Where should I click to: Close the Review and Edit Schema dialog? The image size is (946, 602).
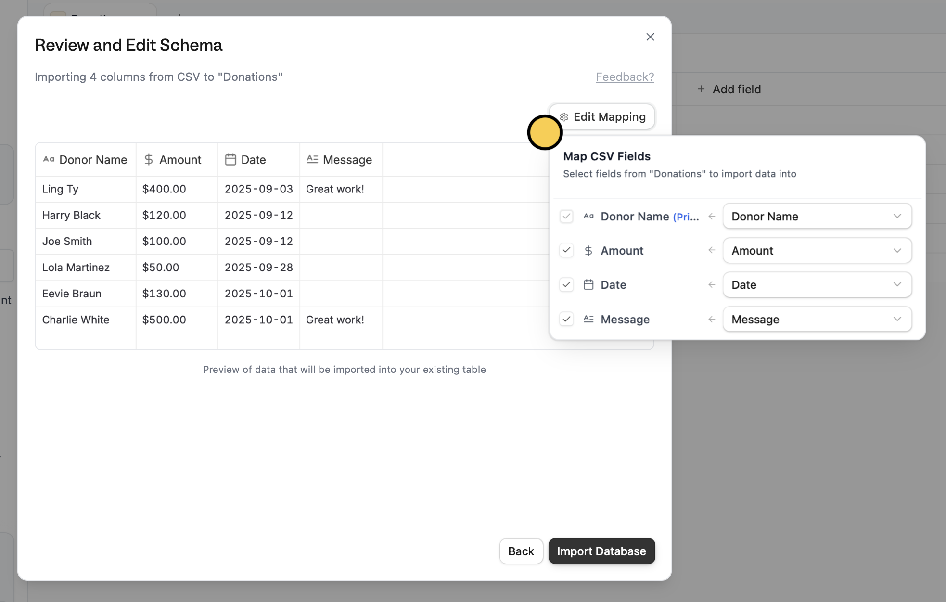click(650, 37)
